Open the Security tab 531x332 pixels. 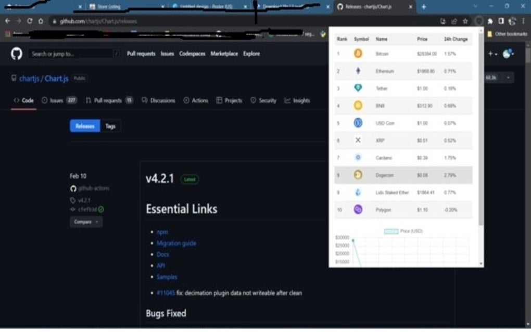pyautogui.click(x=263, y=100)
